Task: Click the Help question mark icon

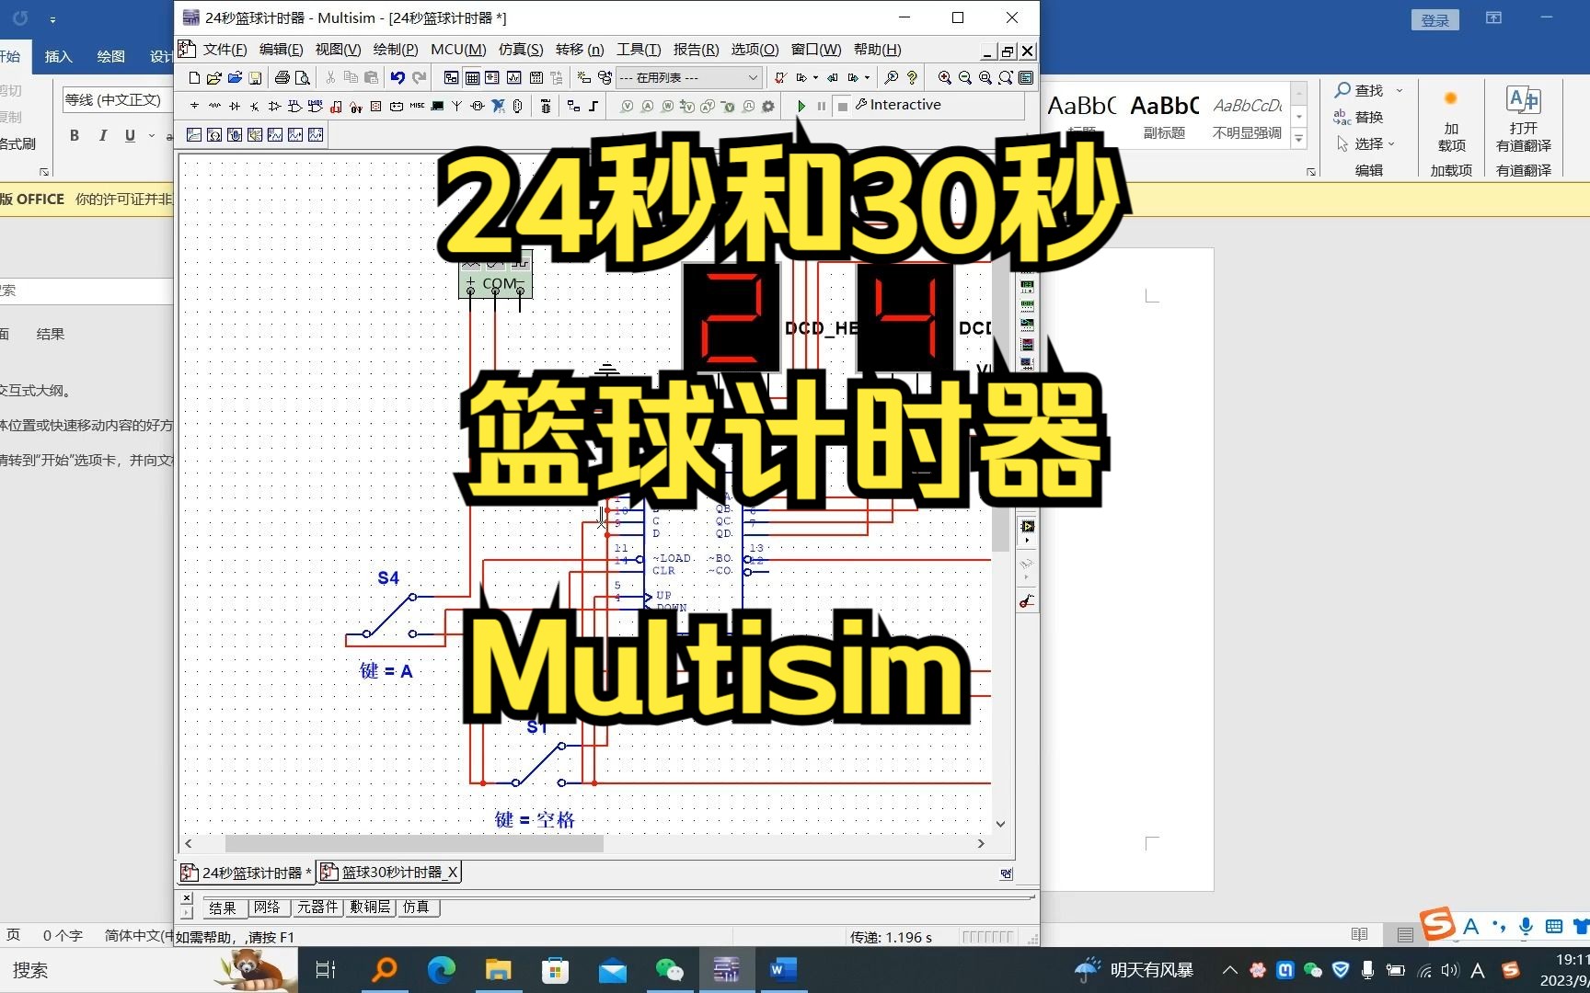Action: tap(912, 78)
